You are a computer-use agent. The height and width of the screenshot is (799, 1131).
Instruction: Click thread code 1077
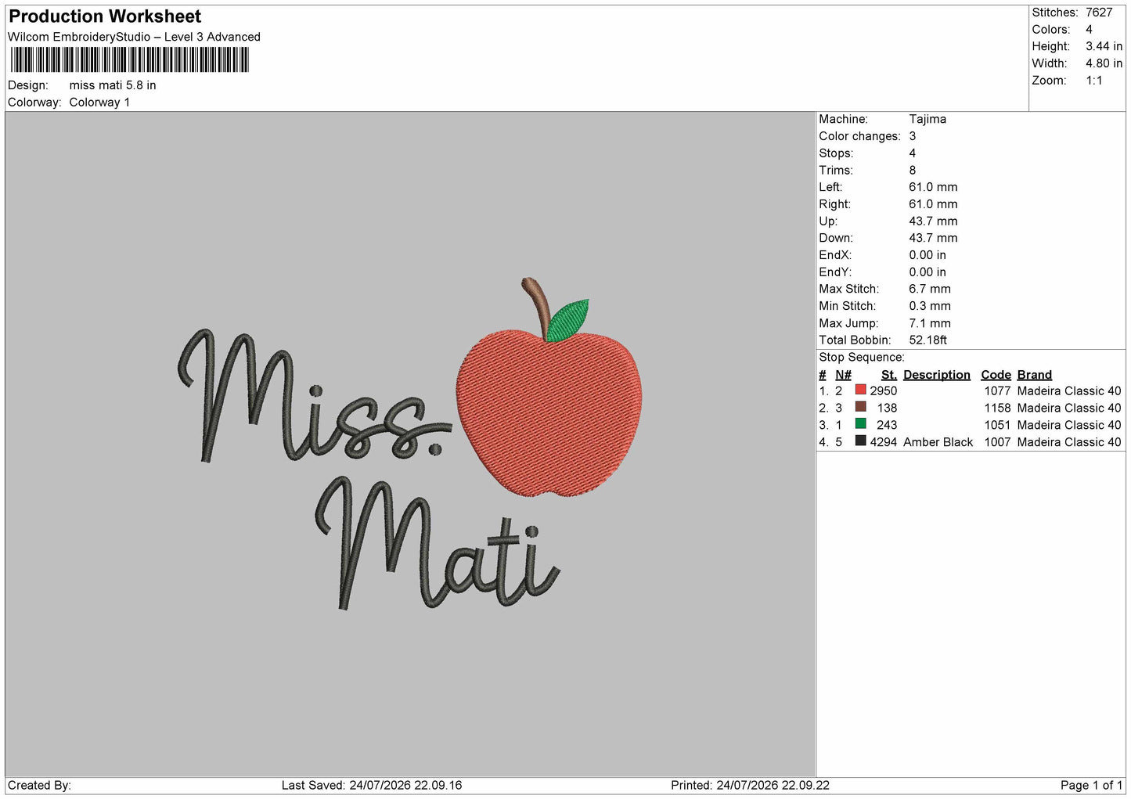(x=998, y=391)
